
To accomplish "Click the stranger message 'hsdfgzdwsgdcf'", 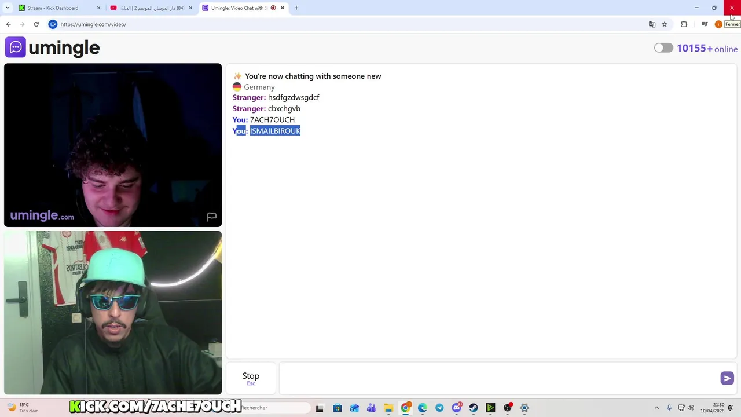I will 294,97.
